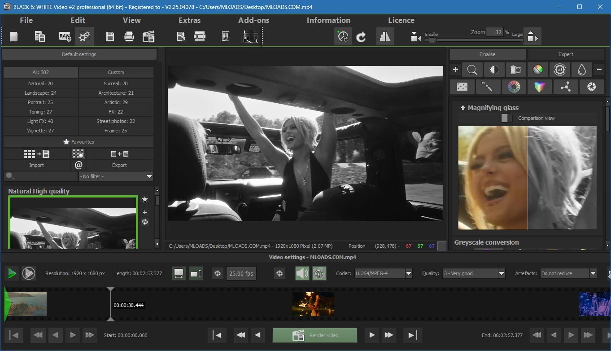Select the film roll icon
The height and width of the screenshot is (351, 611).
pyautogui.click(x=516, y=70)
